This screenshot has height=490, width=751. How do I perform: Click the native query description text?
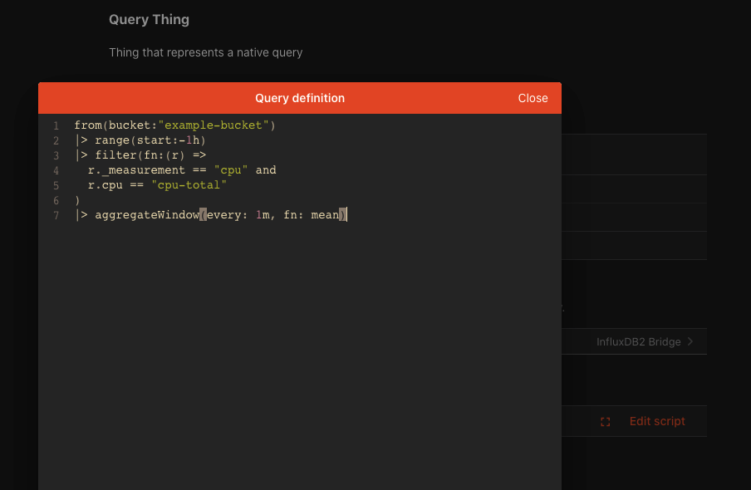(206, 51)
